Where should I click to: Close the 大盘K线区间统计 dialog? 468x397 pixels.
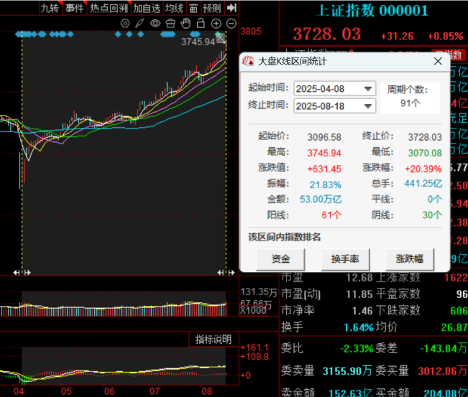tap(438, 62)
